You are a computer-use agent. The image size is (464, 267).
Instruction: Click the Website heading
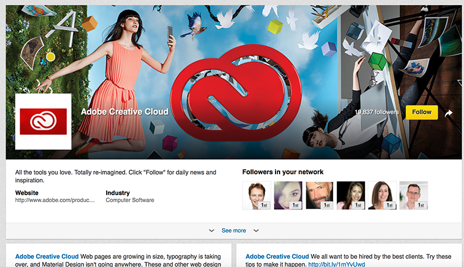(x=27, y=193)
